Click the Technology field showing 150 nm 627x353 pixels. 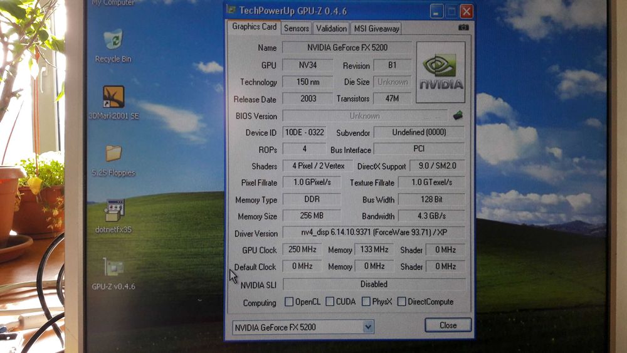(x=307, y=82)
